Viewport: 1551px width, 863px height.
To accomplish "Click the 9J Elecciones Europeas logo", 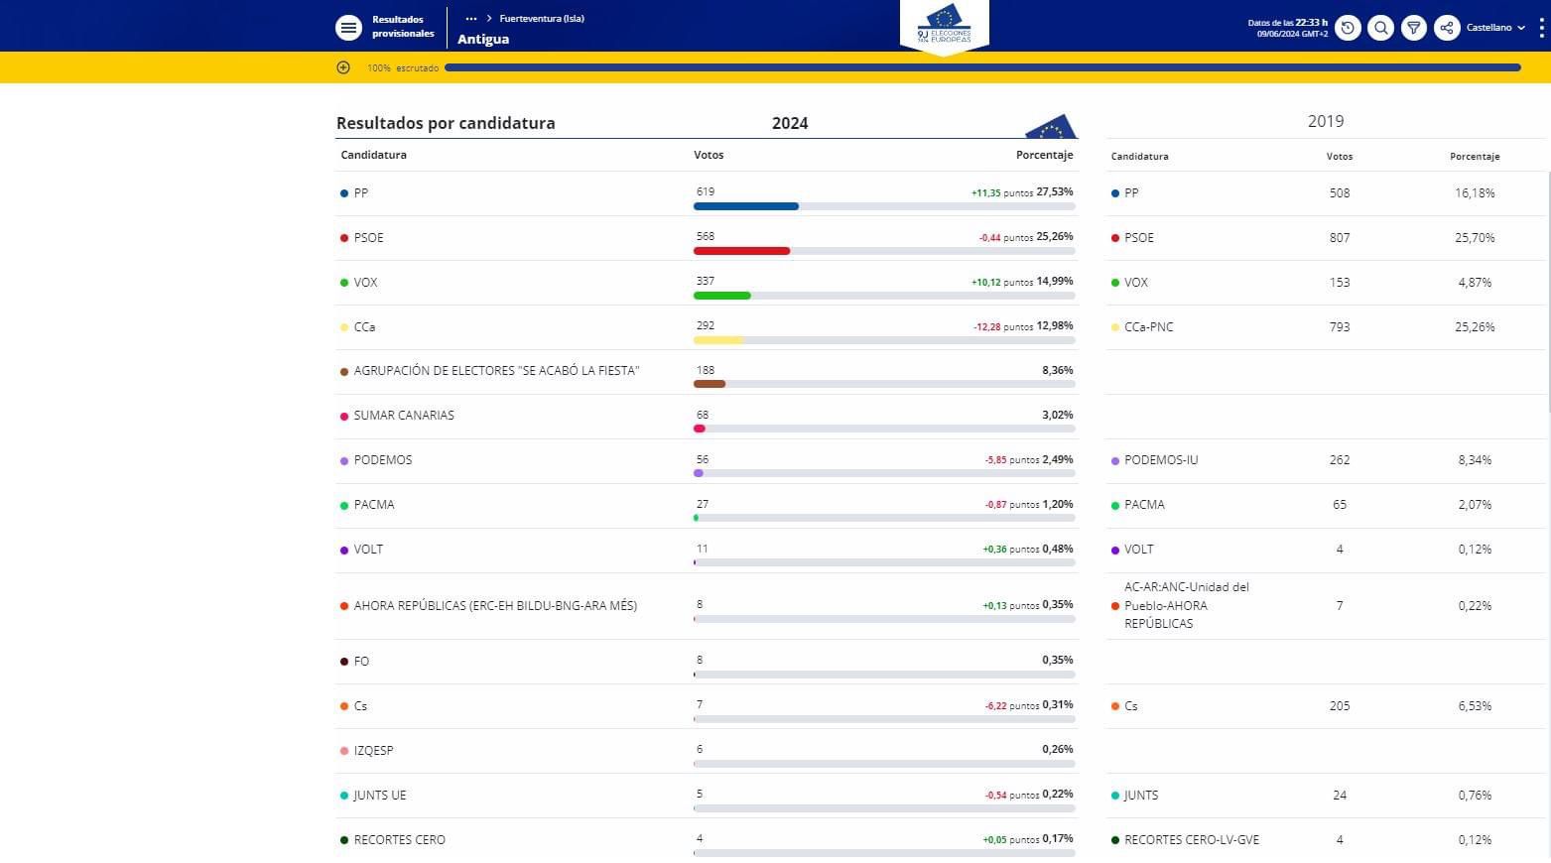I will (x=945, y=28).
